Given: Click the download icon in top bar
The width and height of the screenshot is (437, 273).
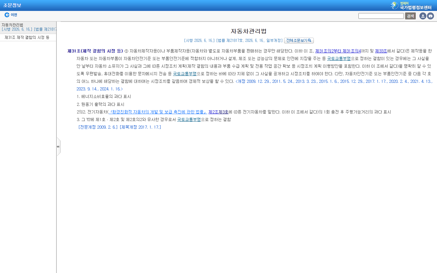Looking at the screenshot, I should 423,16.
